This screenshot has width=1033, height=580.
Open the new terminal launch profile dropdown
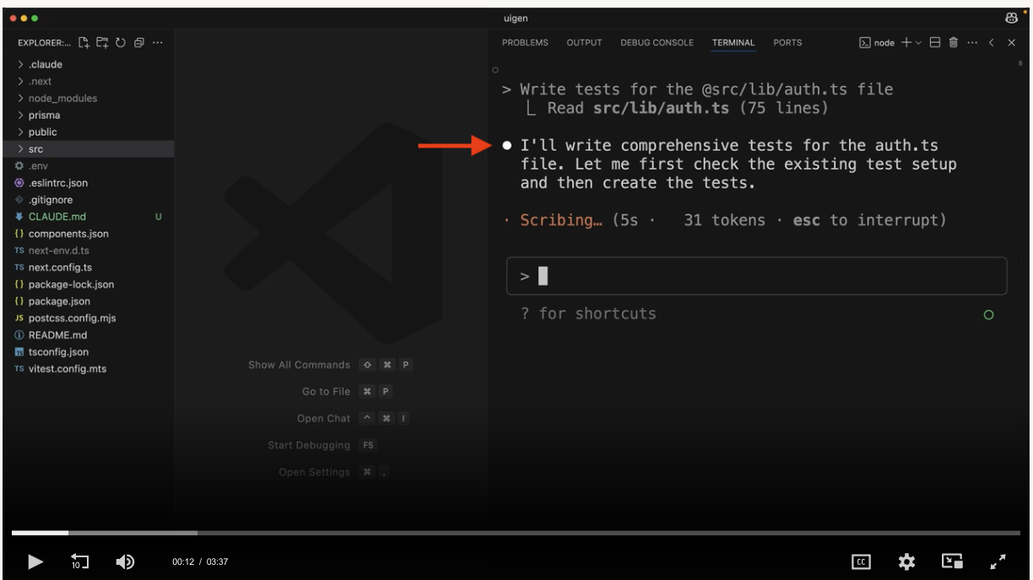[918, 42]
